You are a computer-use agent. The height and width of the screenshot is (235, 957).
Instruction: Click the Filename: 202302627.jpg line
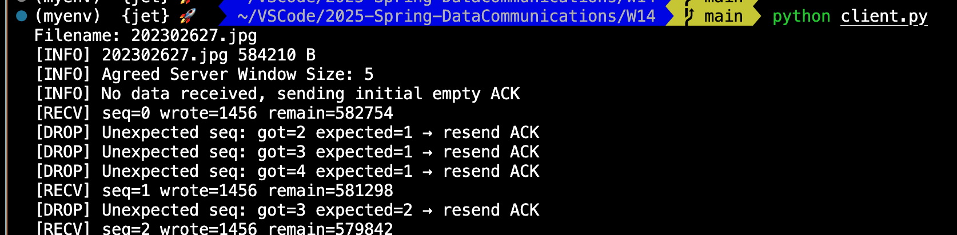tap(146, 36)
